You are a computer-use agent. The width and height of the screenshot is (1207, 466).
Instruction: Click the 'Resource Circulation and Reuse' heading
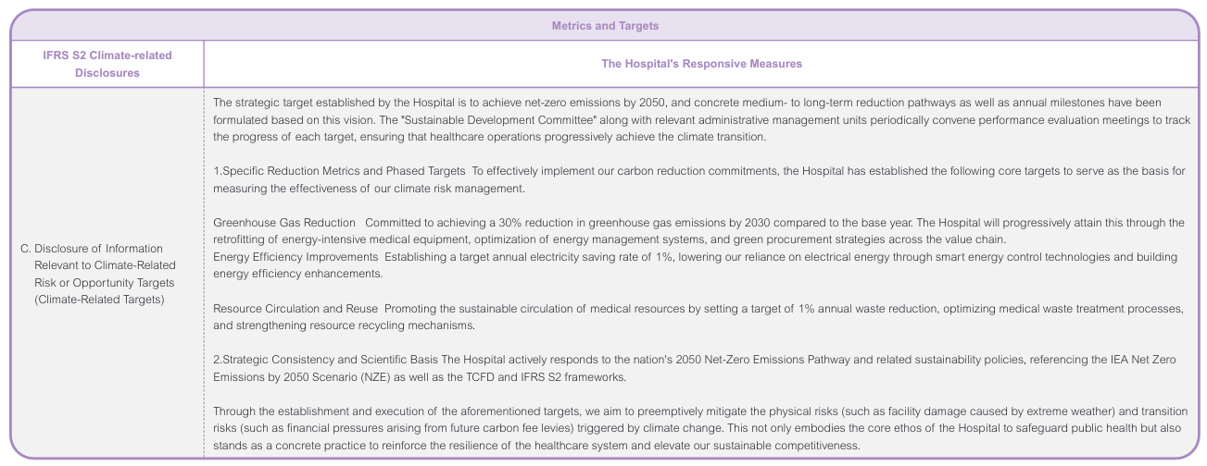click(295, 308)
